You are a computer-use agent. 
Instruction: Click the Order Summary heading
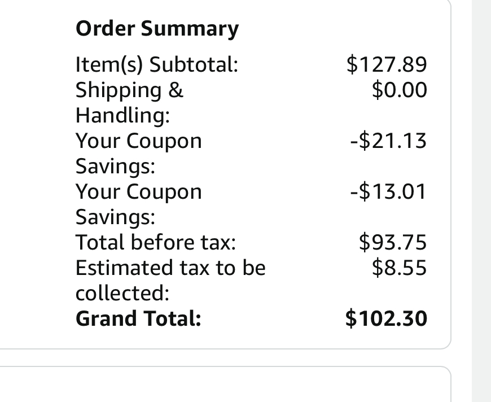(x=157, y=29)
